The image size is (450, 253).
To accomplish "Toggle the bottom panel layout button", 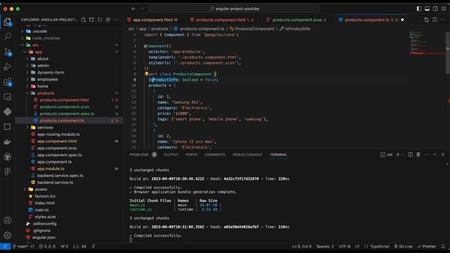I will pyautogui.click(x=427, y=9).
